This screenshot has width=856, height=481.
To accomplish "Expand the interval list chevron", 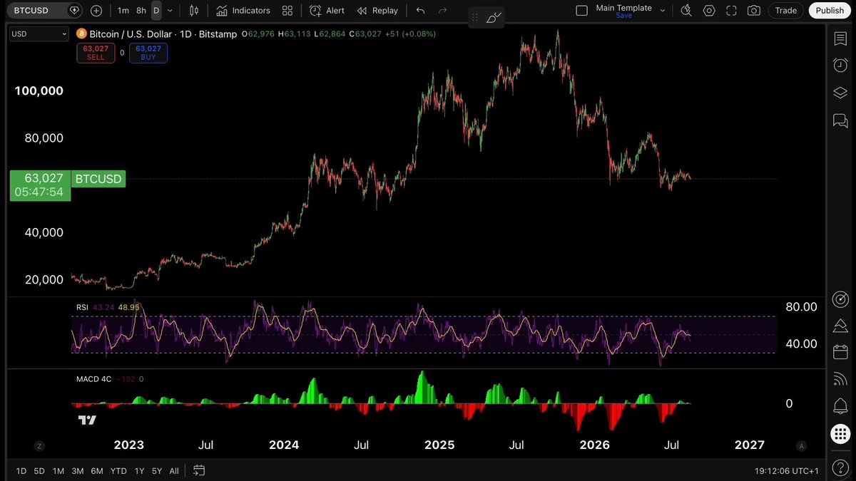I will coord(170,11).
